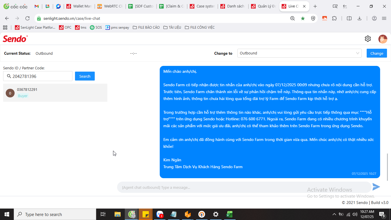Open File Explorer from the taskbar

pyautogui.click(x=117, y=214)
